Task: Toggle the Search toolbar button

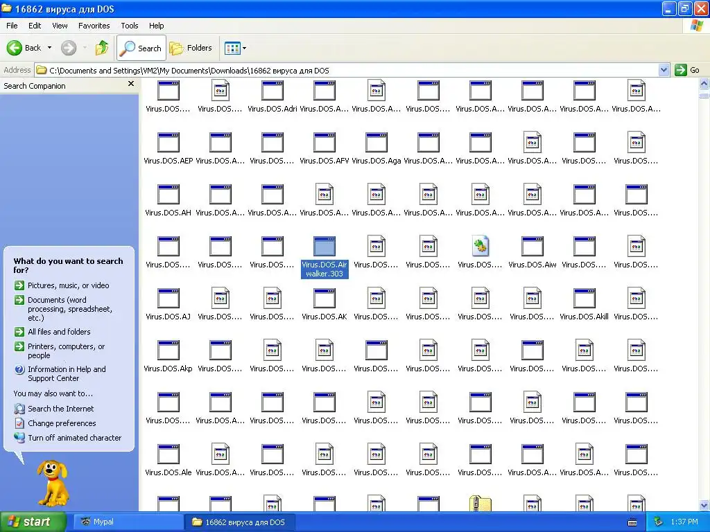Action: click(141, 48)
